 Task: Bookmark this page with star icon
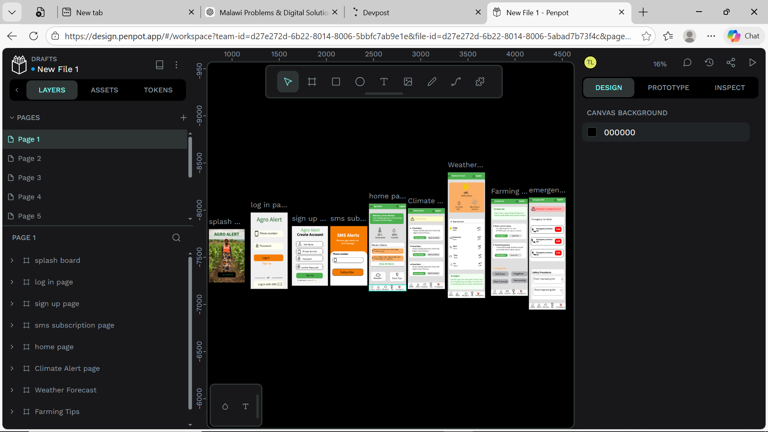click(646, 36)
